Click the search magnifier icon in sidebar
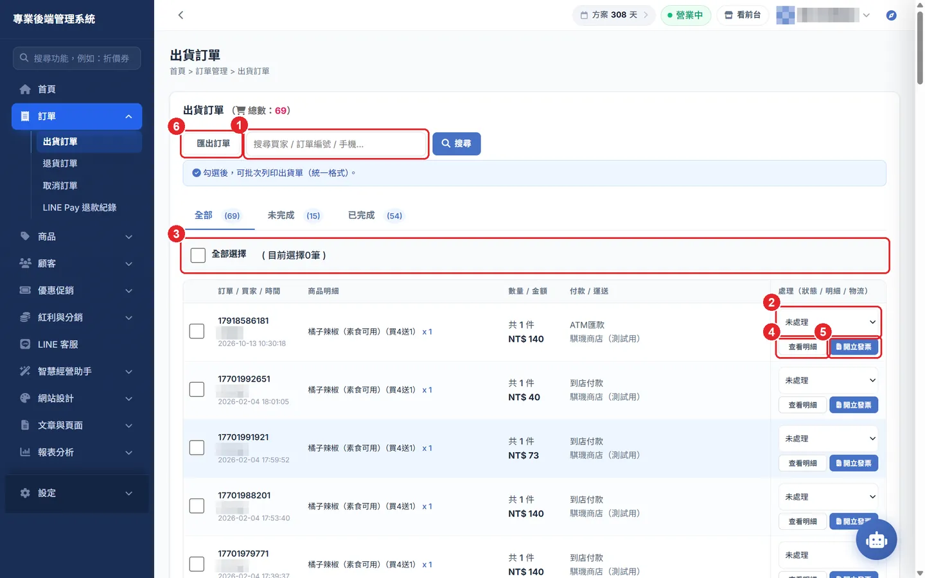 click(24, 58)
